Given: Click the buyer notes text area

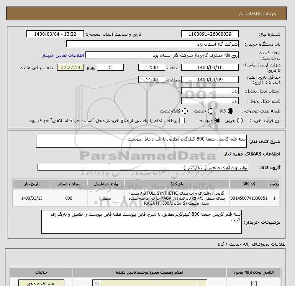Looking at the screenshot, I should pyautogui.click(x=141, y=222).
